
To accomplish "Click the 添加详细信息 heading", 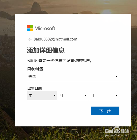I will coord(46,50).
